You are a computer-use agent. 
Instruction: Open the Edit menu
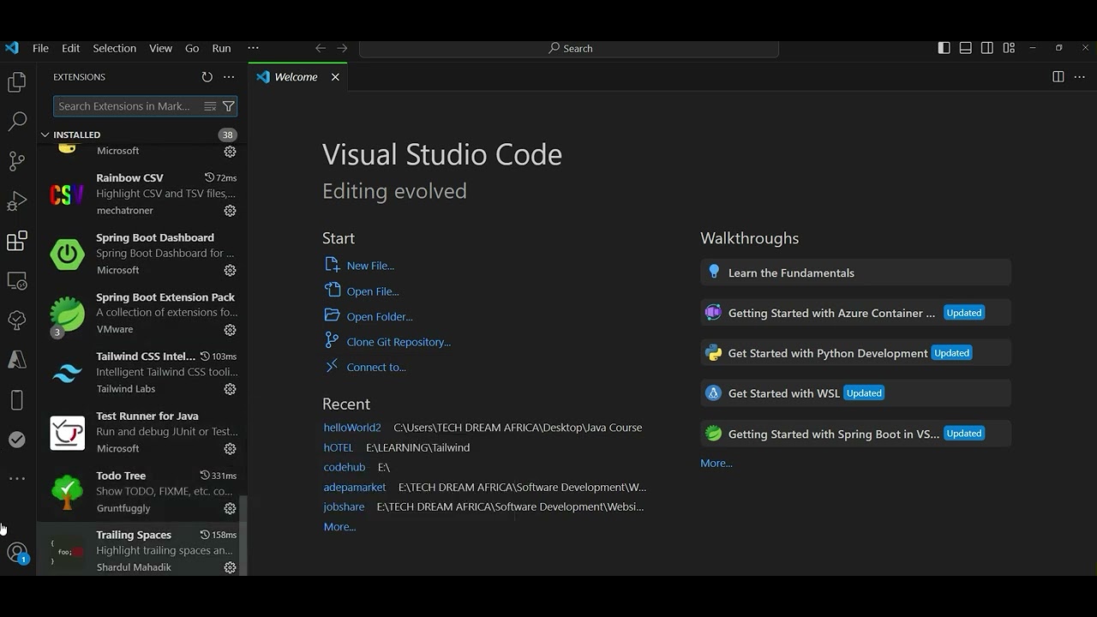(x=71, y=49)
